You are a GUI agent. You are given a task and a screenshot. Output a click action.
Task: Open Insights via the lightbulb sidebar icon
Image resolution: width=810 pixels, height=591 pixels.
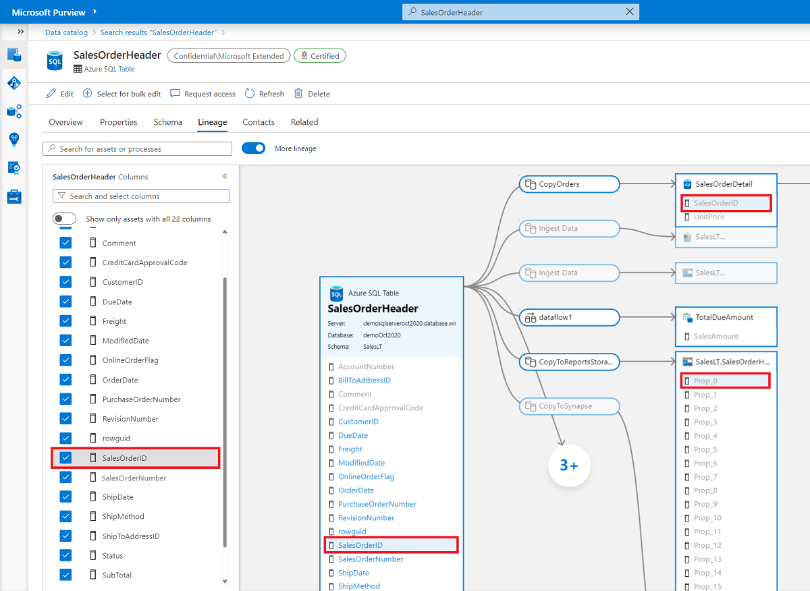coord(13,140)
